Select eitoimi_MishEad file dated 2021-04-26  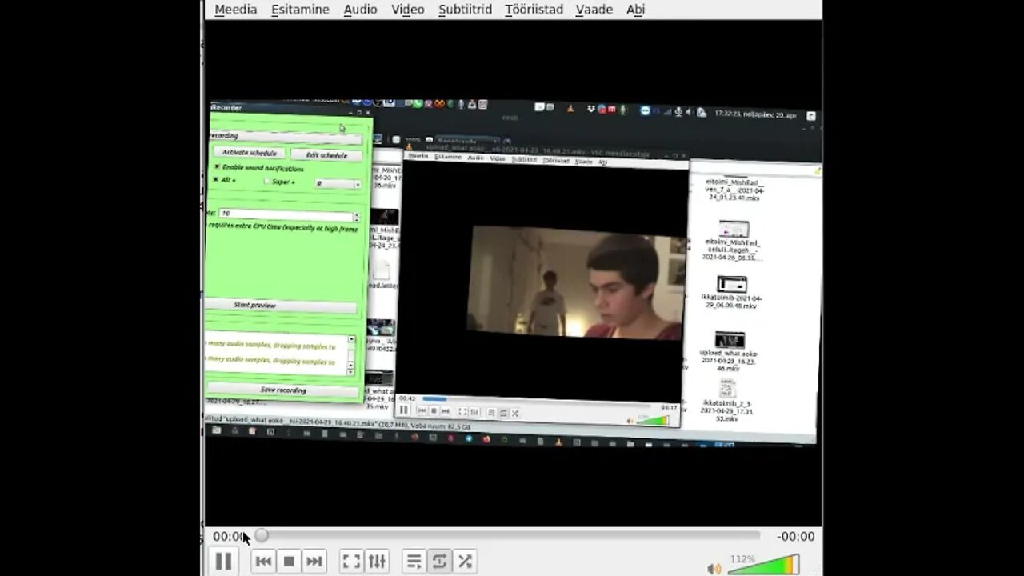732,240
